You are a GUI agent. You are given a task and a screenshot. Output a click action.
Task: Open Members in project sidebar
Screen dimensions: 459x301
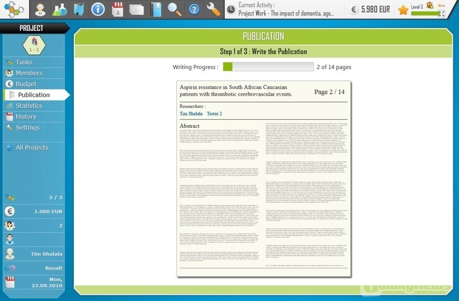coord(34,73)
